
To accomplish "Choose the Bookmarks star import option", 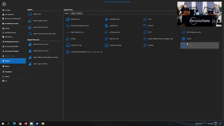I will tap(112, 19).
